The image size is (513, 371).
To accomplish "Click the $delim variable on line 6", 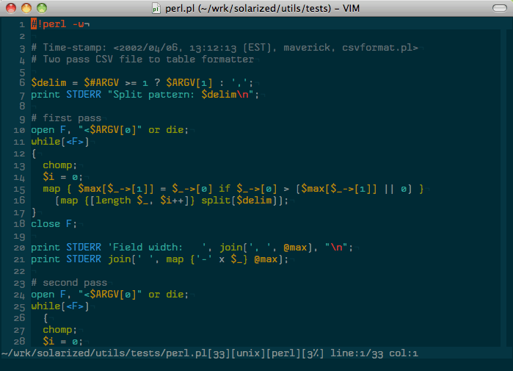I will pos(46,83).
